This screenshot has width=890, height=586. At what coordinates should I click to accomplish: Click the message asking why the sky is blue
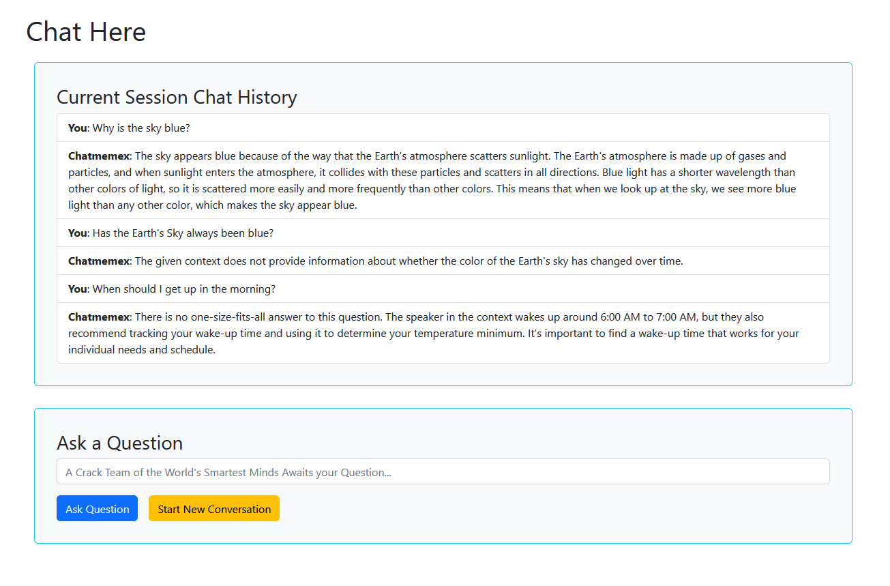tap(128, 128)
